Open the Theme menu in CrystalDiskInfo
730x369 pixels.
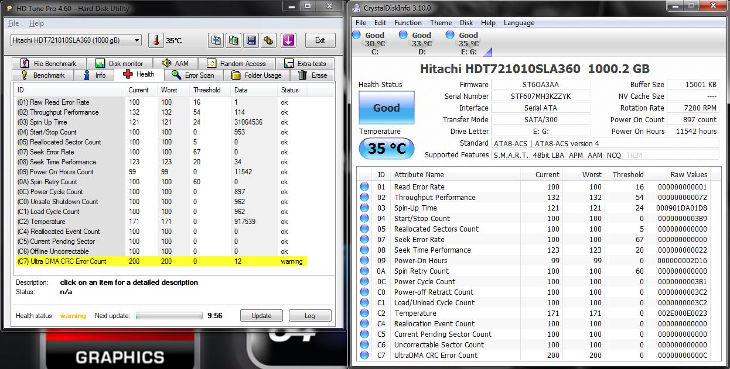tap(441, 23)
